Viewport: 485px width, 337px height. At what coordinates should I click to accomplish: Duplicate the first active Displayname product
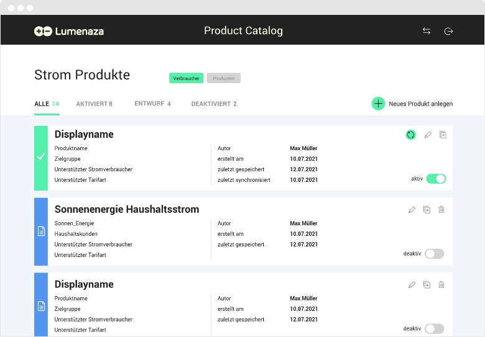[x=443, y=135]
